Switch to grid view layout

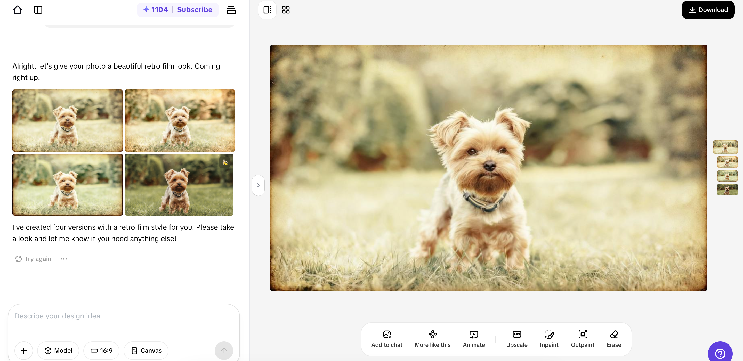pos(286,10)
